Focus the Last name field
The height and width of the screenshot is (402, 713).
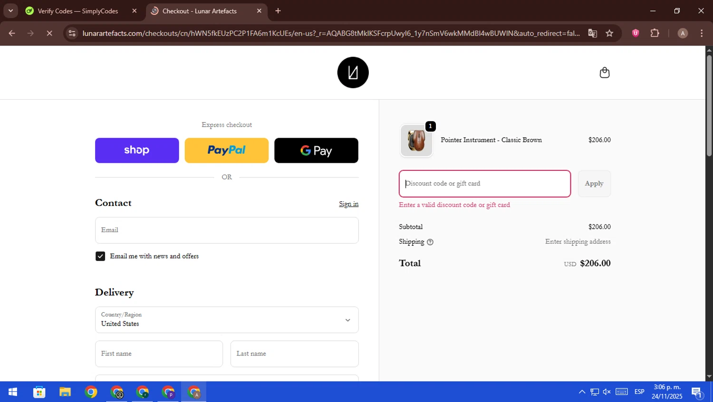click(x=294, y=354)
